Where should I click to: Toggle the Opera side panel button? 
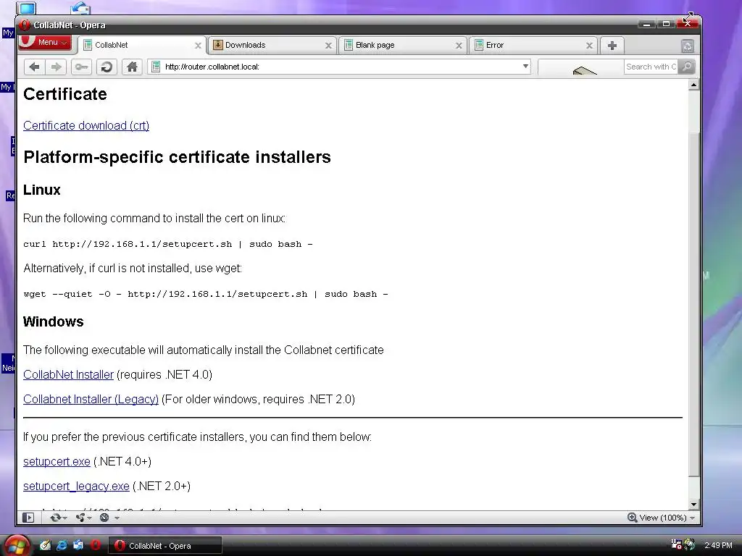[x=28, y=518]
